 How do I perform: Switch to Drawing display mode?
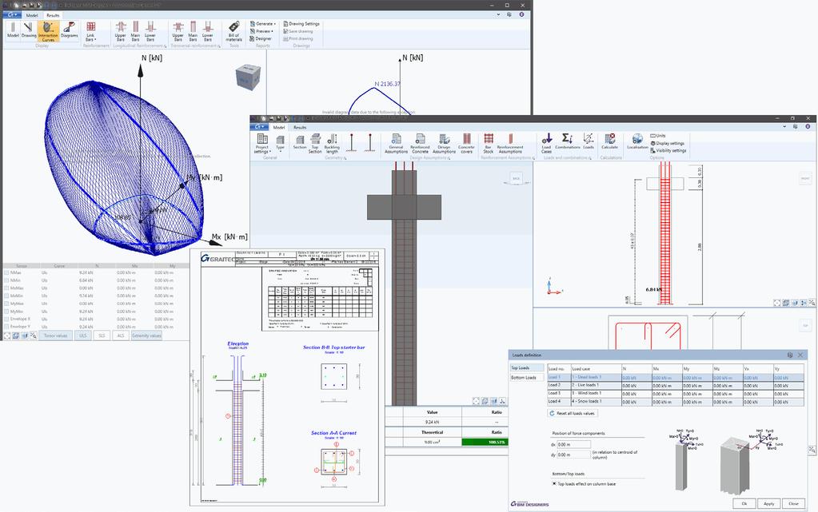pyautogui.click(x=28, y=30)
